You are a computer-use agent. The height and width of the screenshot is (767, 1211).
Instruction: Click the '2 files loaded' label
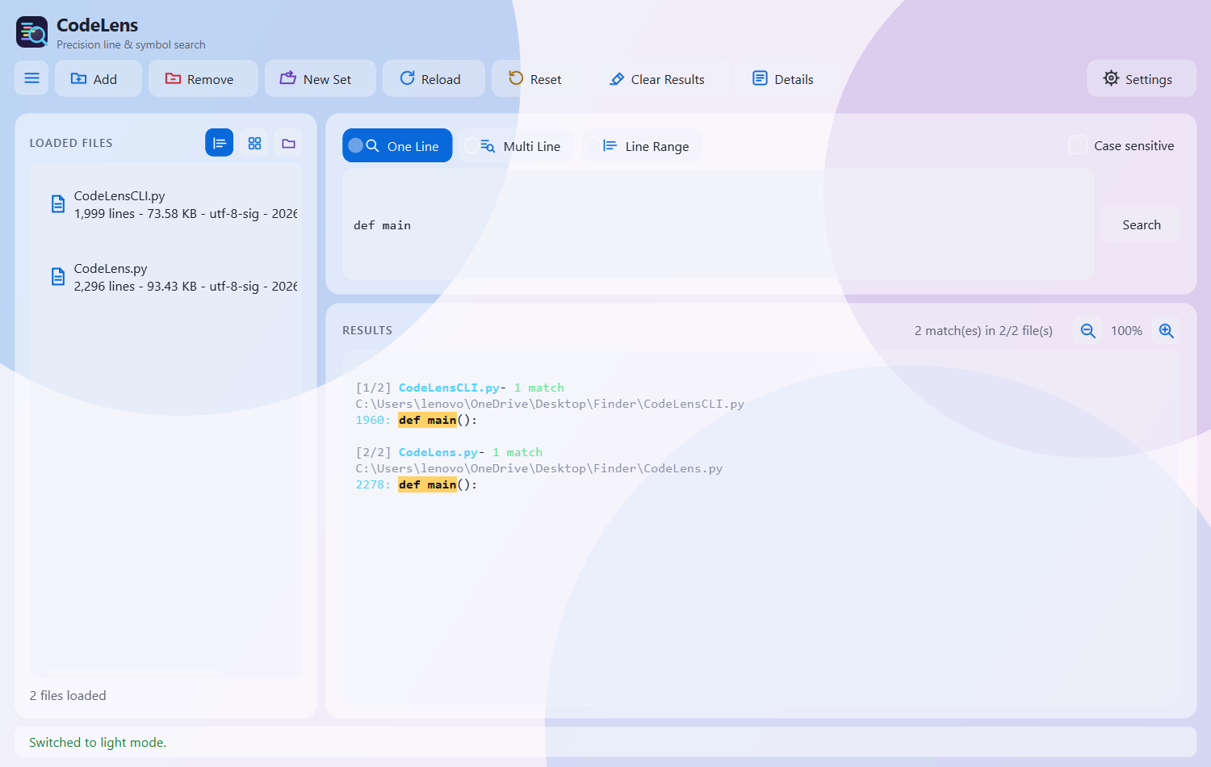68,695
